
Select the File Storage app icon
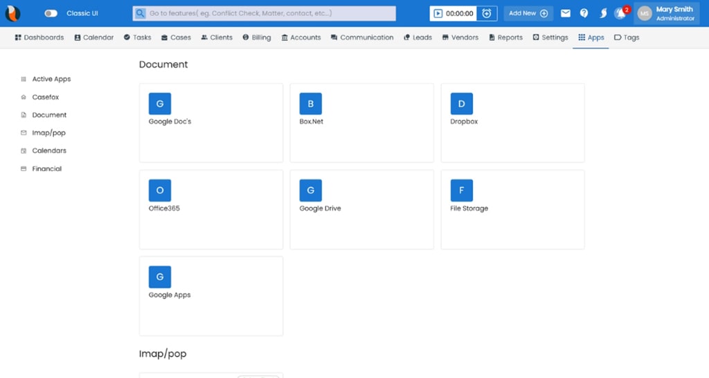point(461,190)
